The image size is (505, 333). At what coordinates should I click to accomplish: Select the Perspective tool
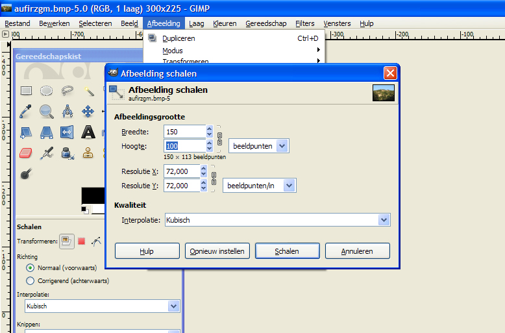[46, 132]
